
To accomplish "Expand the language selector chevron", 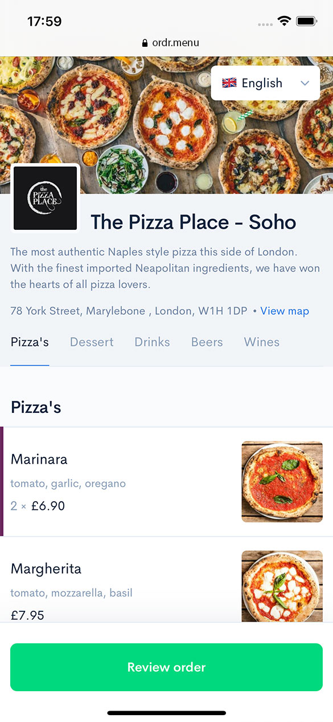I will click(305, 83).
